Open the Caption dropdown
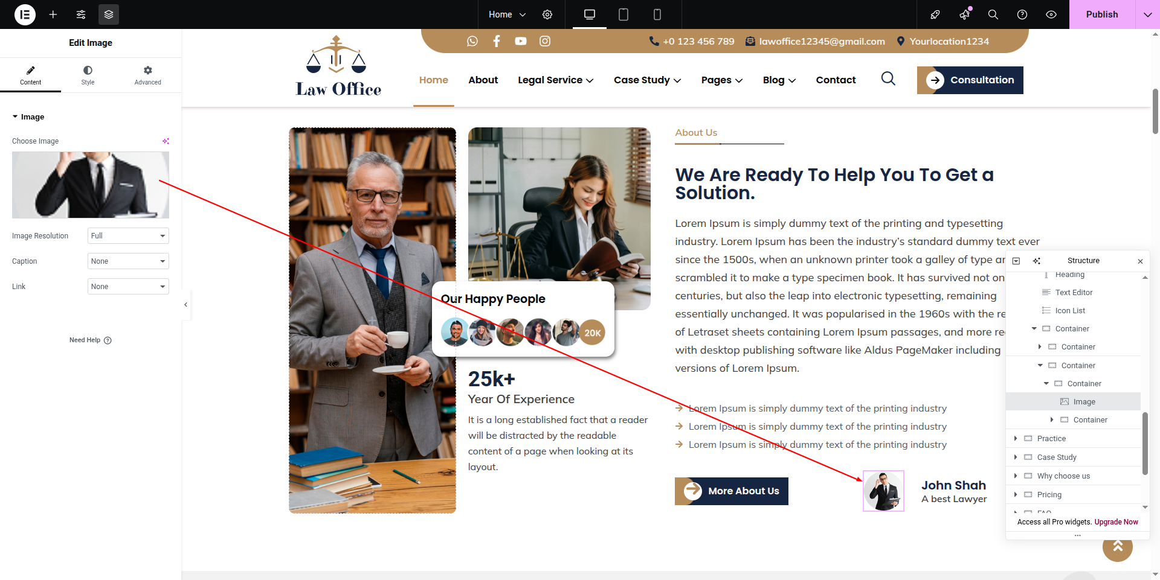Viewport: 1160px width, 580px height. click(128, 261)
